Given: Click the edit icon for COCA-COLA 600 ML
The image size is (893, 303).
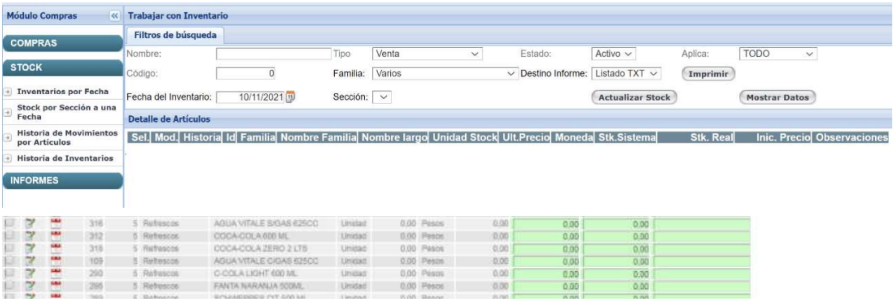Looking at the screenshot, I should [30, 236].
